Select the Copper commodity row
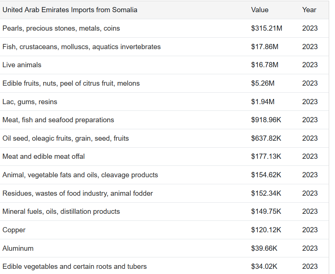The image size is (335, 274). coord(164,230)
